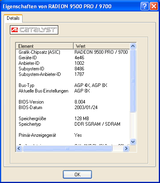
Task: Click horizontal scrollbar right arrow
Action: click(126, 149)
